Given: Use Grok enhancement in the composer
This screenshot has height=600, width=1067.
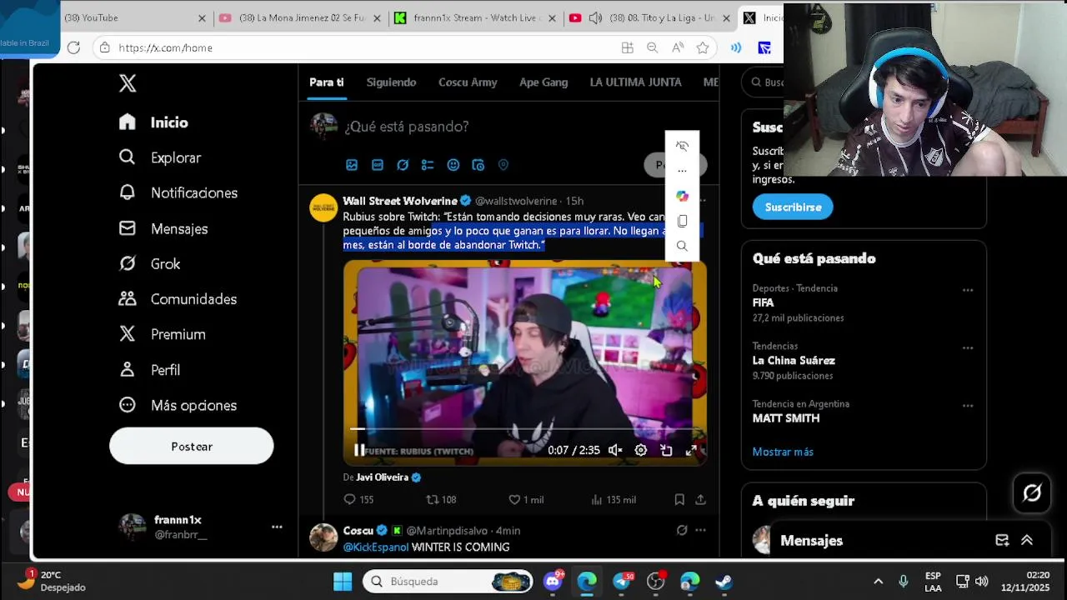Looking at the screenshot, I should pyautogui.click(x=403, y=165).
